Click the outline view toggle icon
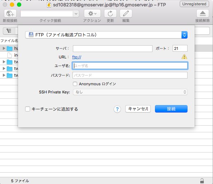This screenshot has width=213, height=184. click(x=9, y=31)
